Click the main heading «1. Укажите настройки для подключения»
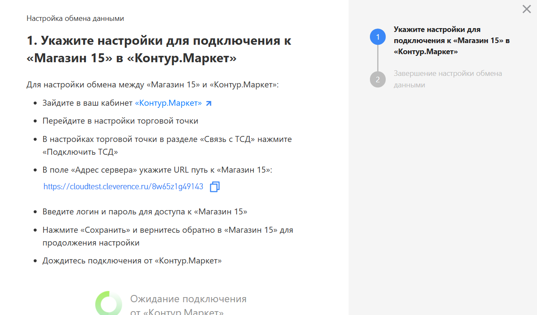The image size is (537, 315). [159, 49]
